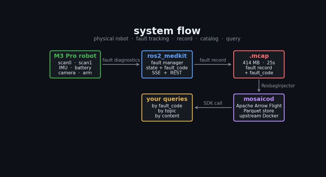Click the 'RosbagInjector' label

tap(278, 86)
